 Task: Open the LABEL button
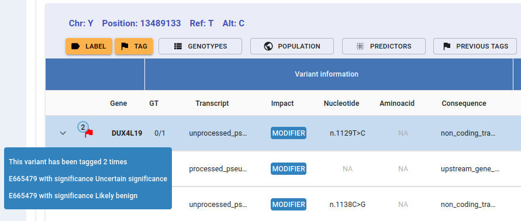[89, 46]
